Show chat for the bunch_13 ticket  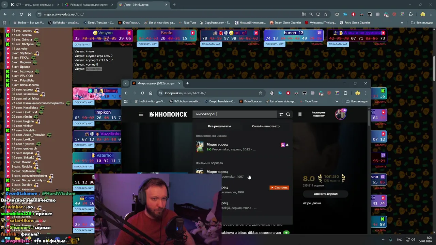click(275, 44)
